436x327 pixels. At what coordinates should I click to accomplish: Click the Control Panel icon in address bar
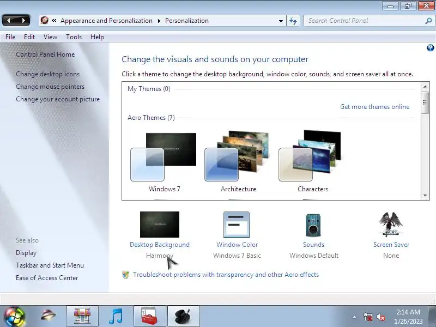coord(45,20)
